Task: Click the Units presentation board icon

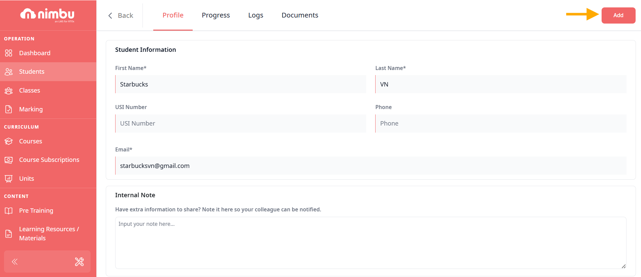Action: (x=9, y=179)
